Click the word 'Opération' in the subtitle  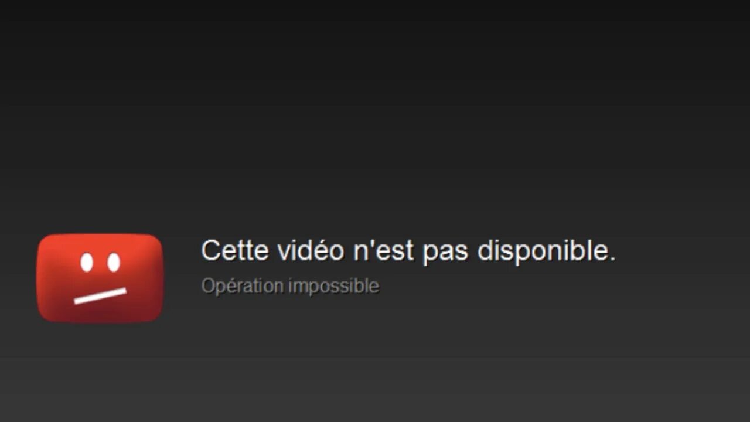pos(242,286)
